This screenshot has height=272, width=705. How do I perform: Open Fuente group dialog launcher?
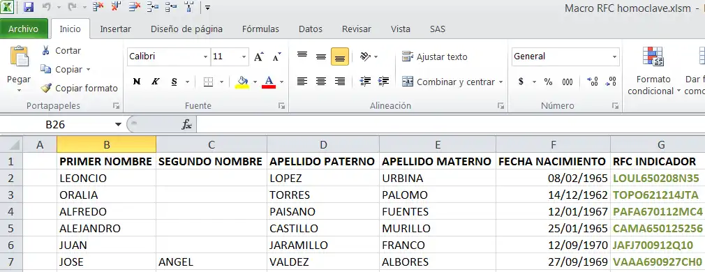tap(281, 106)
